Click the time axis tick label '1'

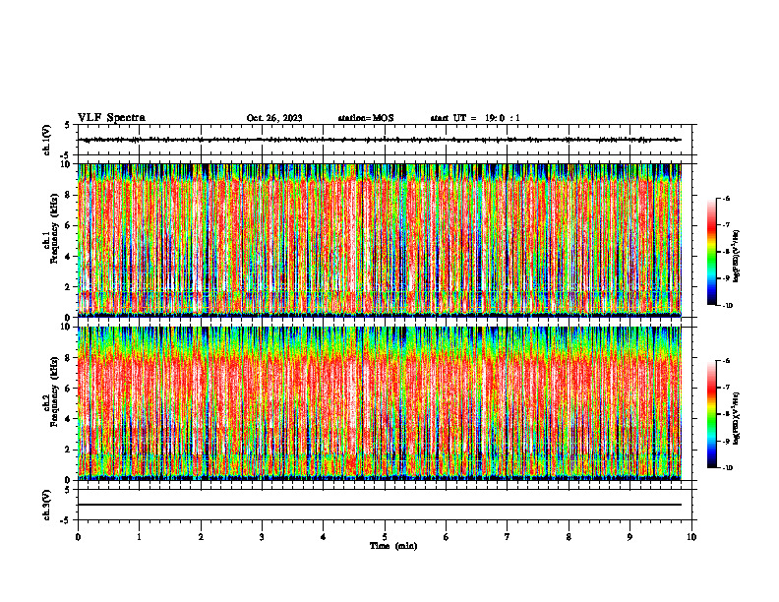(x=139, y=537)
